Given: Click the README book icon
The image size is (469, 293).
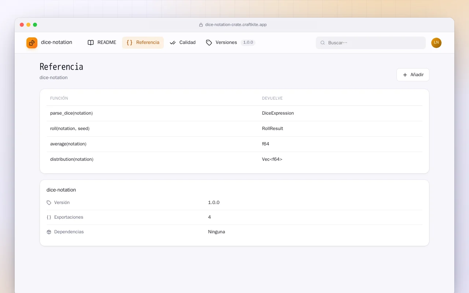Looking at the screenshot, I should pyautogui.click(x=91, y=42).
